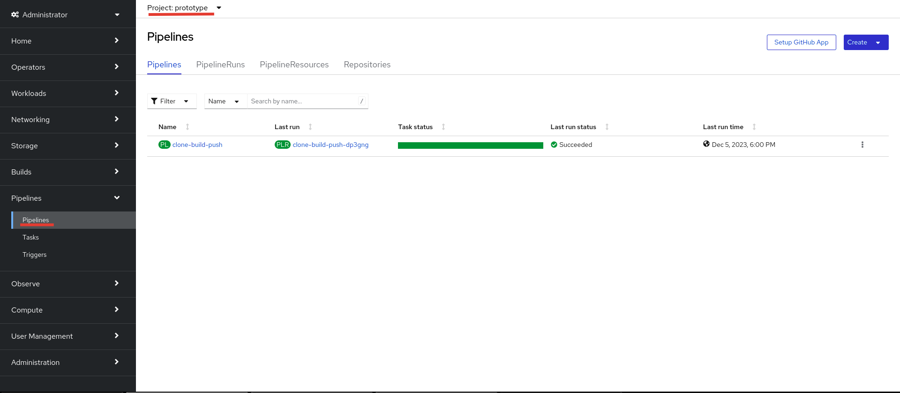900x393 pixels.
Task: Open the Project: prototype selector
Action: [184, 8]
